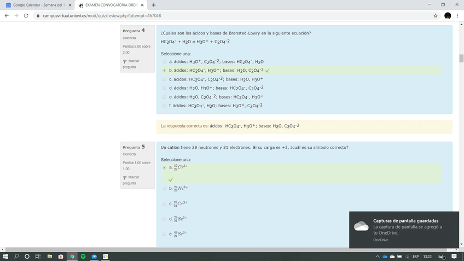Select option a radio button in question 4
464x261 pixels.
pos(165,62)
